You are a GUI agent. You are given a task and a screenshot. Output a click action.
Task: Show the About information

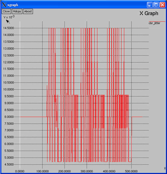(28, 11)
